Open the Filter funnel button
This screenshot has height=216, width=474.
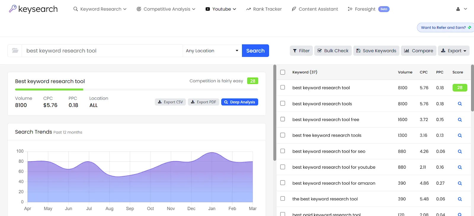click(x=301, y=51)
